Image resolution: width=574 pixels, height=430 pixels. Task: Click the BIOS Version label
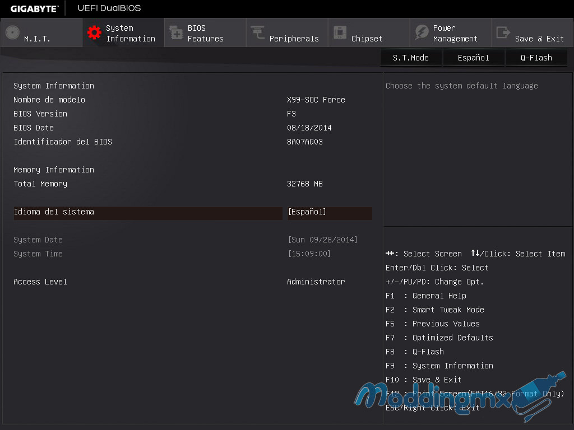[x=40, y=114]
